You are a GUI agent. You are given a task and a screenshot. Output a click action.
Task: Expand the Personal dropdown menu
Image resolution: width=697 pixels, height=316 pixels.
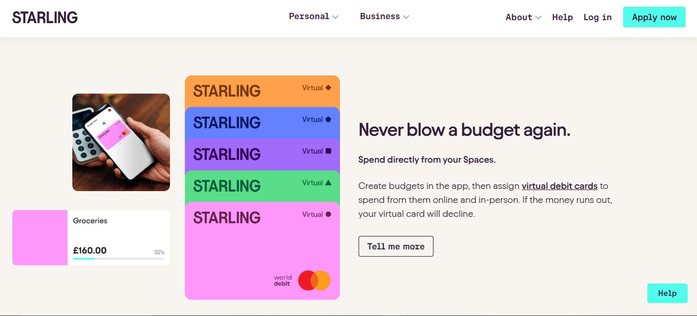click(x=313, y=17)
